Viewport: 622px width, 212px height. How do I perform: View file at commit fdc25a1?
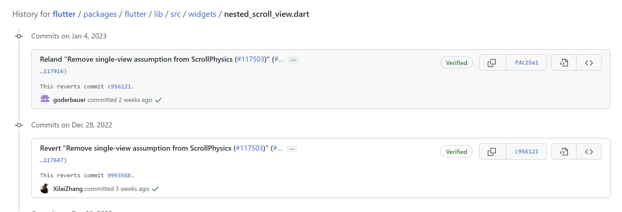tap(564, 63)
